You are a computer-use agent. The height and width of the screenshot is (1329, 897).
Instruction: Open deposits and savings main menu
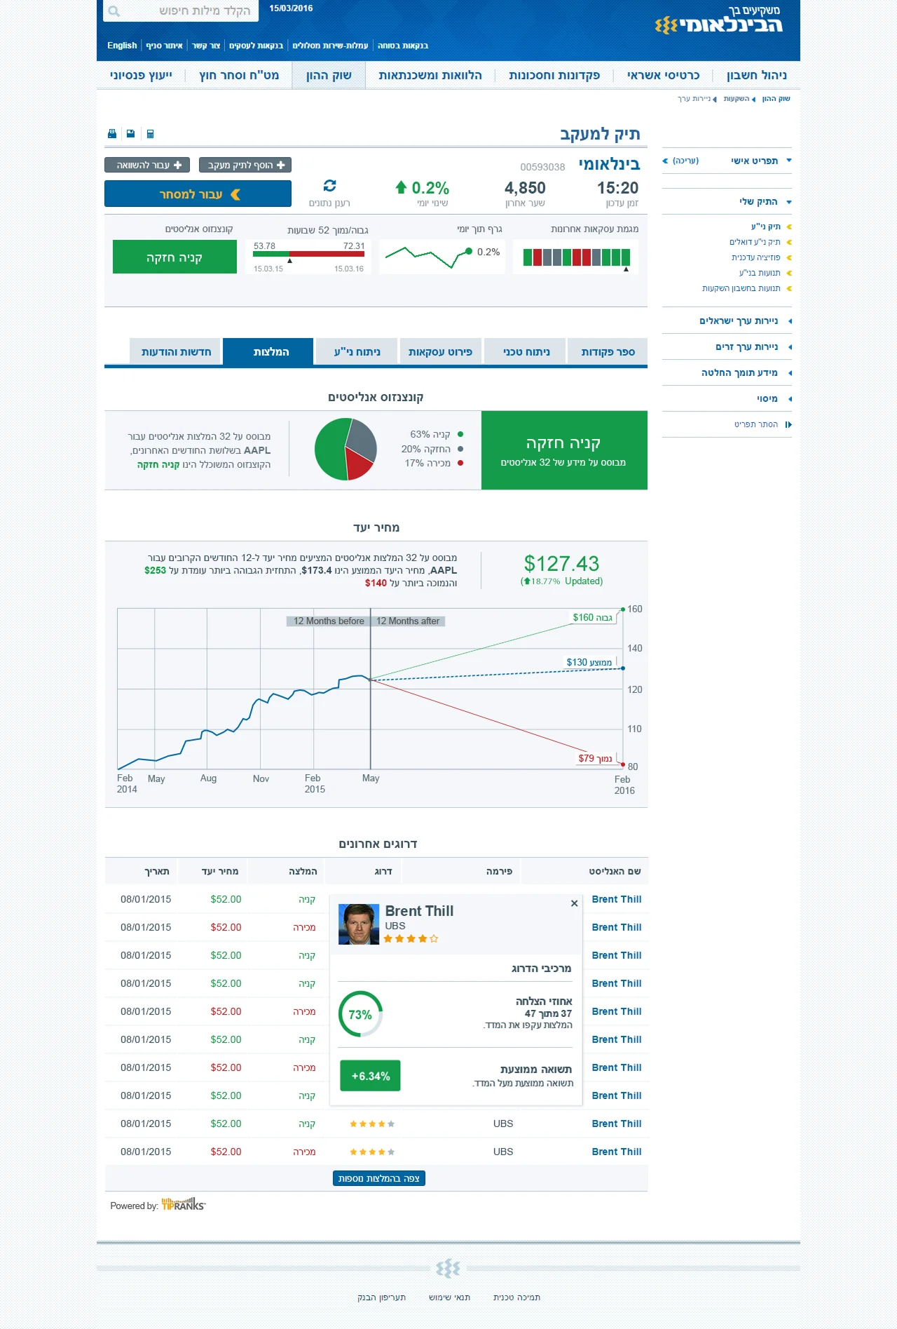(554, 75)
